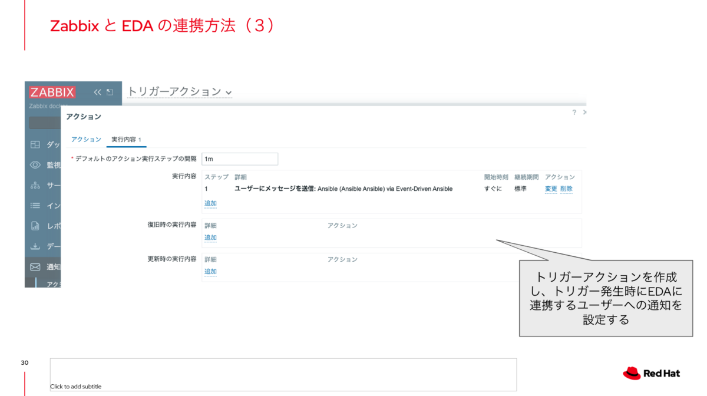
Task: Click the 開始時刻 column header
Action: coord(496,177)
